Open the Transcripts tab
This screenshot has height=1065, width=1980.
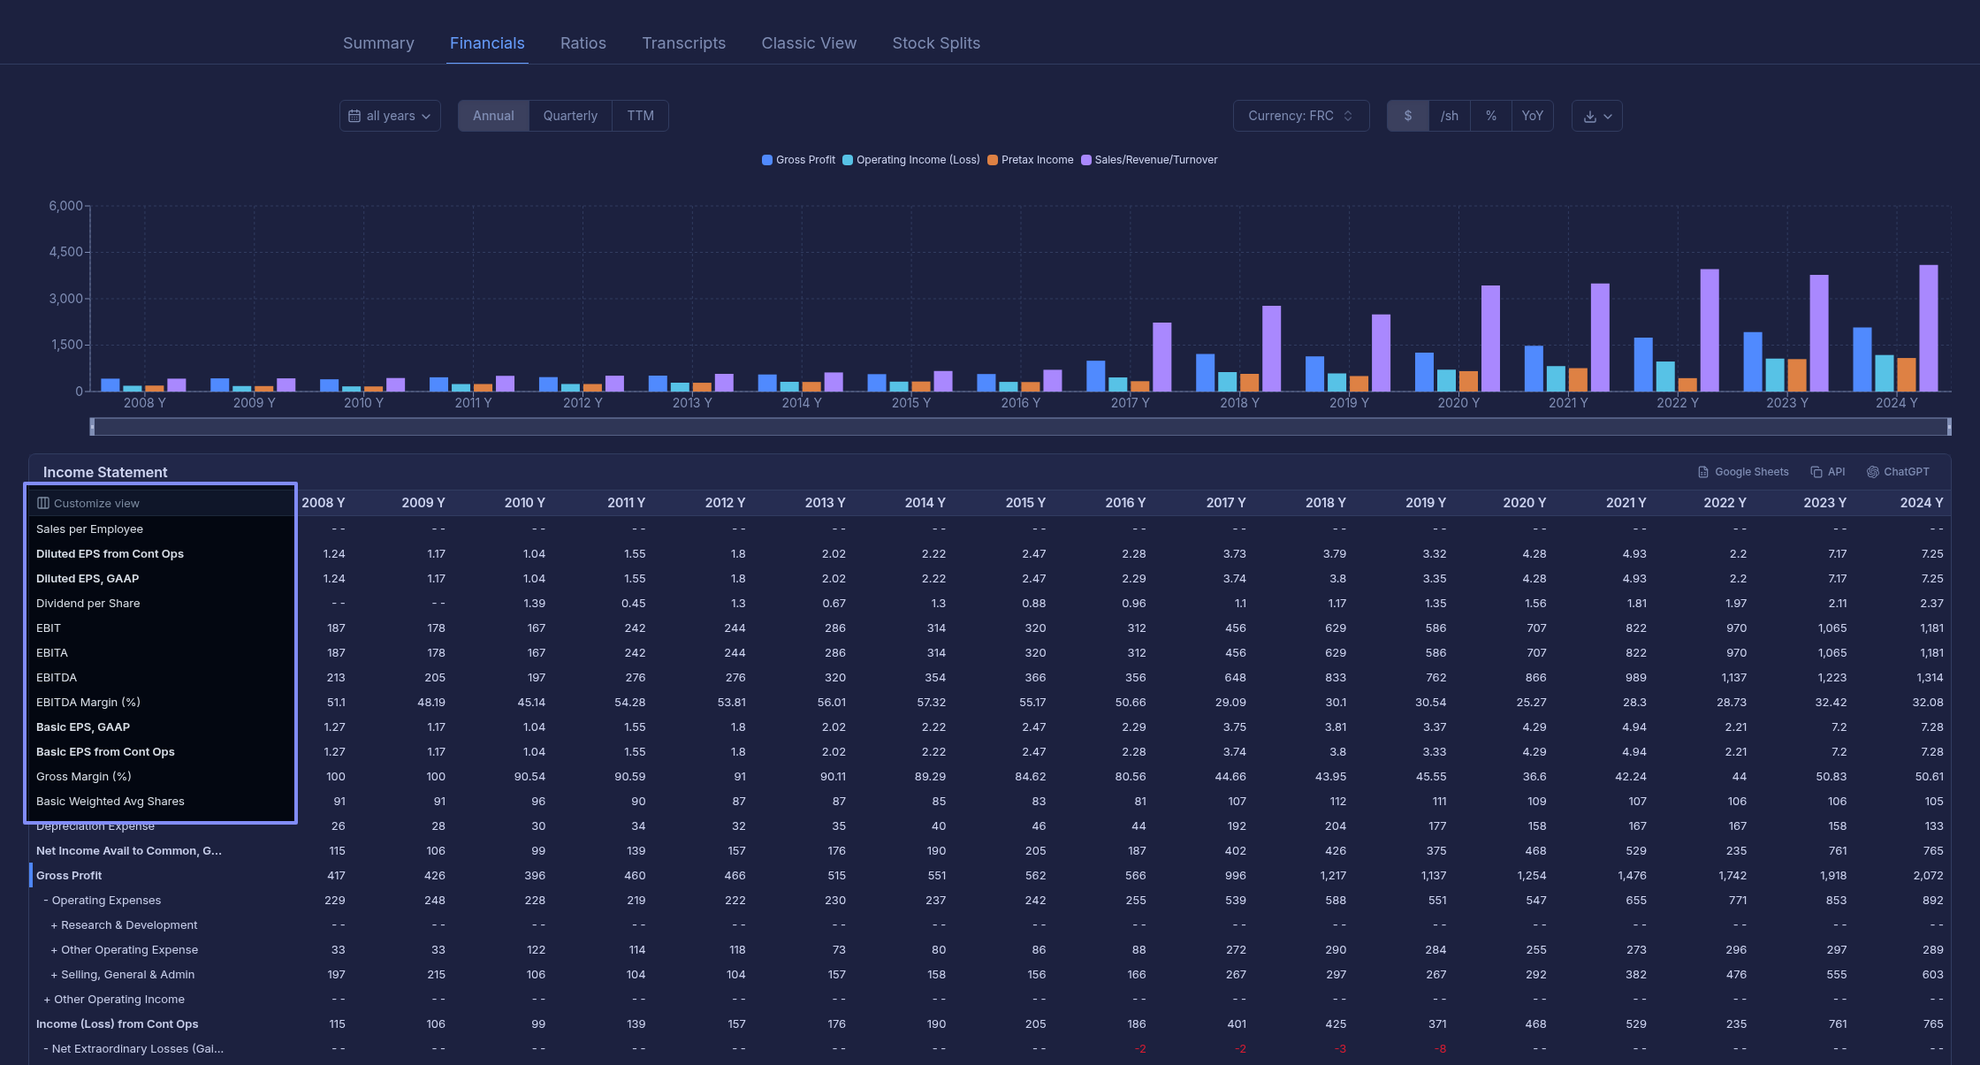tap(683, 43)
